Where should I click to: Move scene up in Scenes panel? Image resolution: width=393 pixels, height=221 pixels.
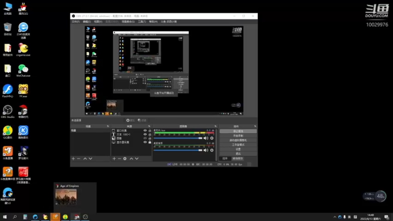pos(85,159)
